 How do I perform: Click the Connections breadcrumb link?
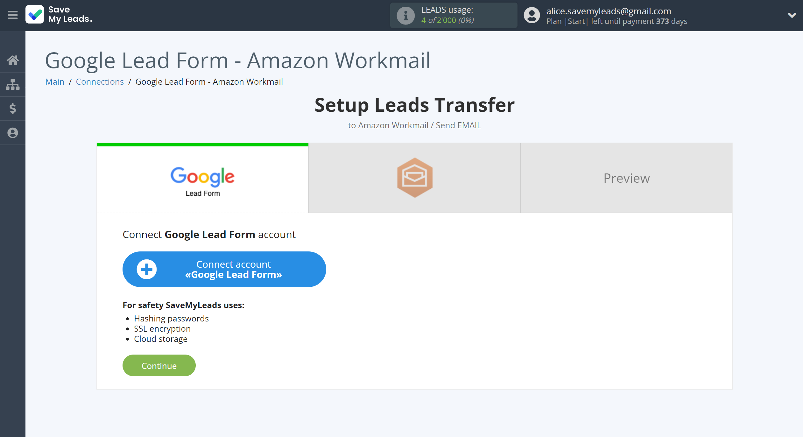[100, 81]
